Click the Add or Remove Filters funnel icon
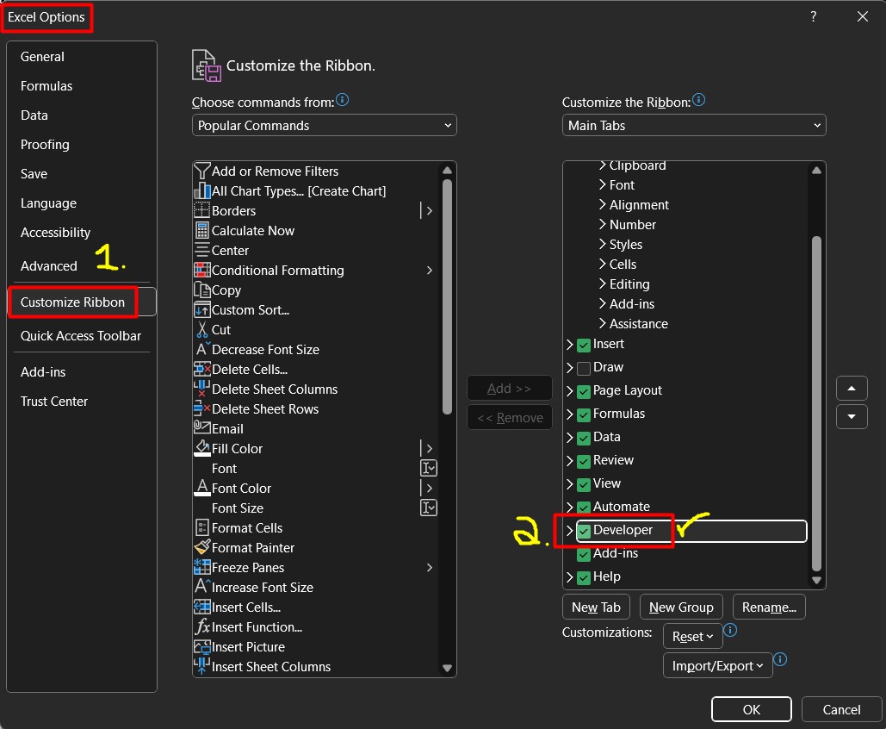The image size is (886, 729). click(x=201, y=171)
